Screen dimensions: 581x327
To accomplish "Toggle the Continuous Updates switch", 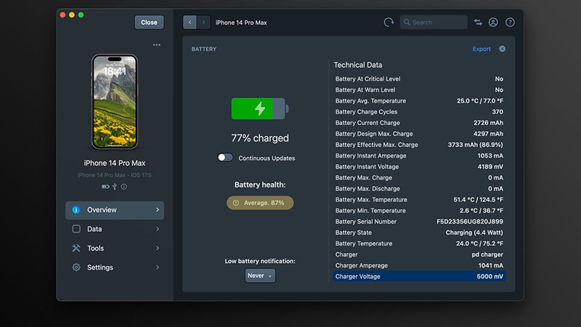I will point(225,158).
